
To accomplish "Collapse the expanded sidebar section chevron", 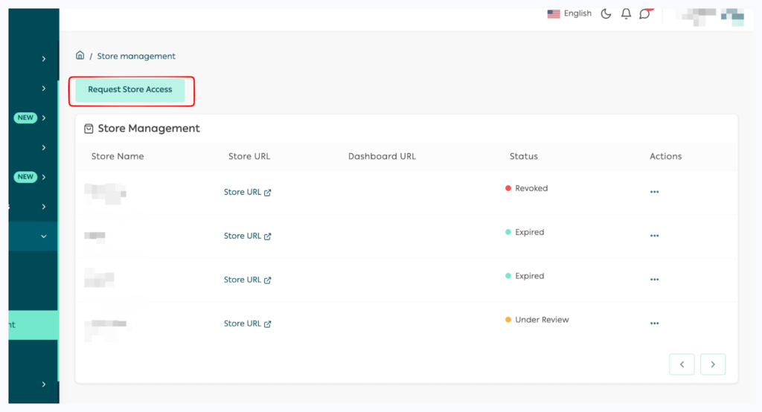I will pyautogui.click(x=44, y=236).
